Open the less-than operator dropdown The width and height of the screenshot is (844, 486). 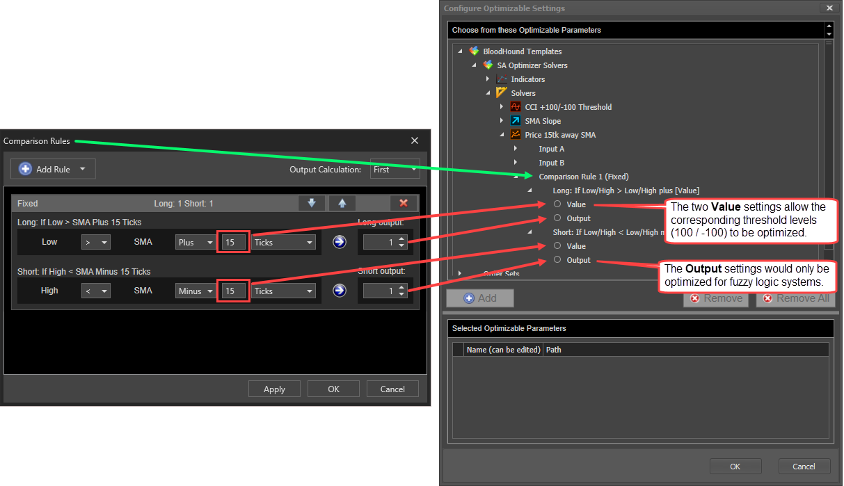click(96, 291)
